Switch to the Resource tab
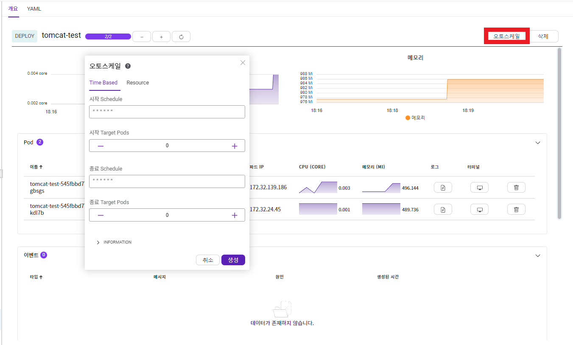 (138, 83)
